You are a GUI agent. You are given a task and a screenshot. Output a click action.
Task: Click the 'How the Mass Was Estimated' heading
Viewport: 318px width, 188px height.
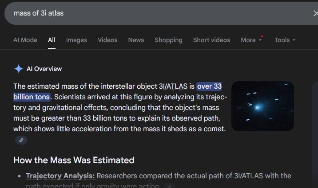[74, 160]
